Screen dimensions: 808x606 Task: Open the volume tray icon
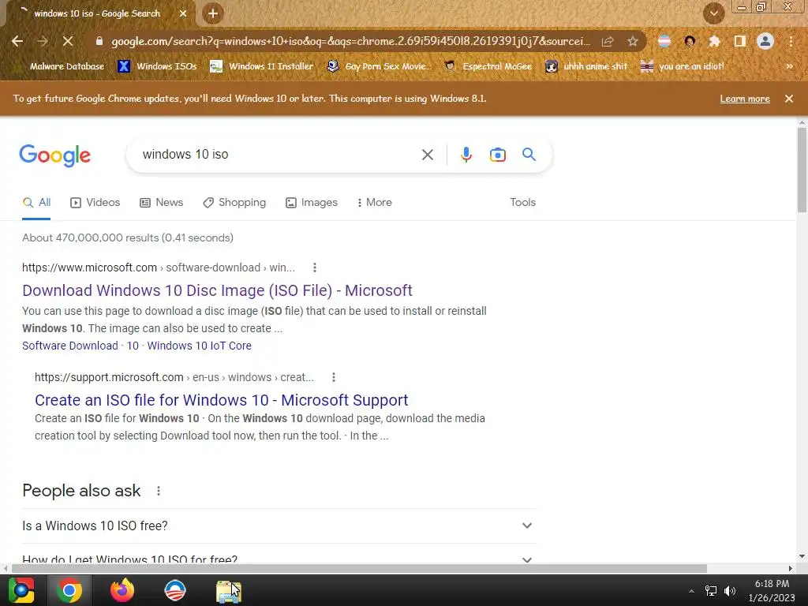(x=730, y=591)
